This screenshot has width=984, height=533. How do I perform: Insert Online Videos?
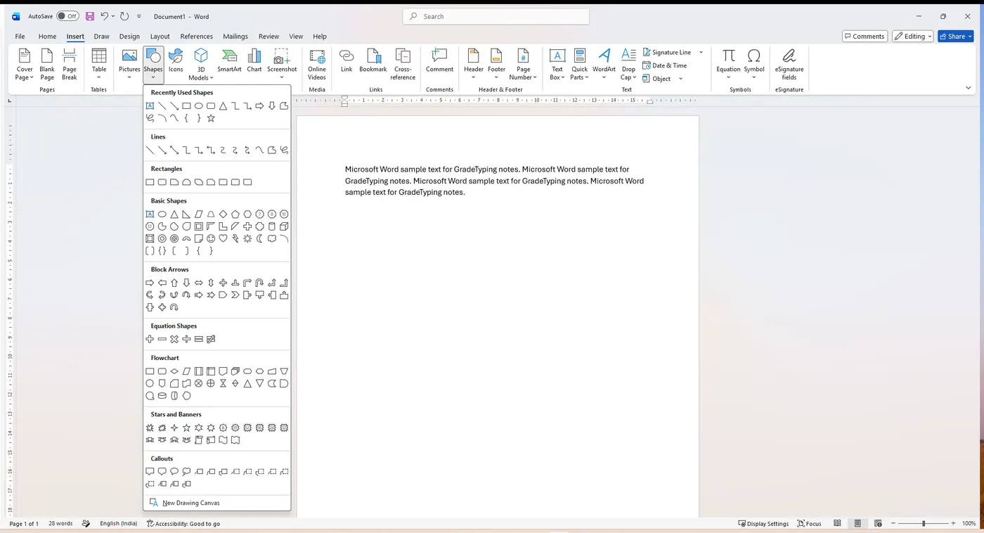point(317,65)
